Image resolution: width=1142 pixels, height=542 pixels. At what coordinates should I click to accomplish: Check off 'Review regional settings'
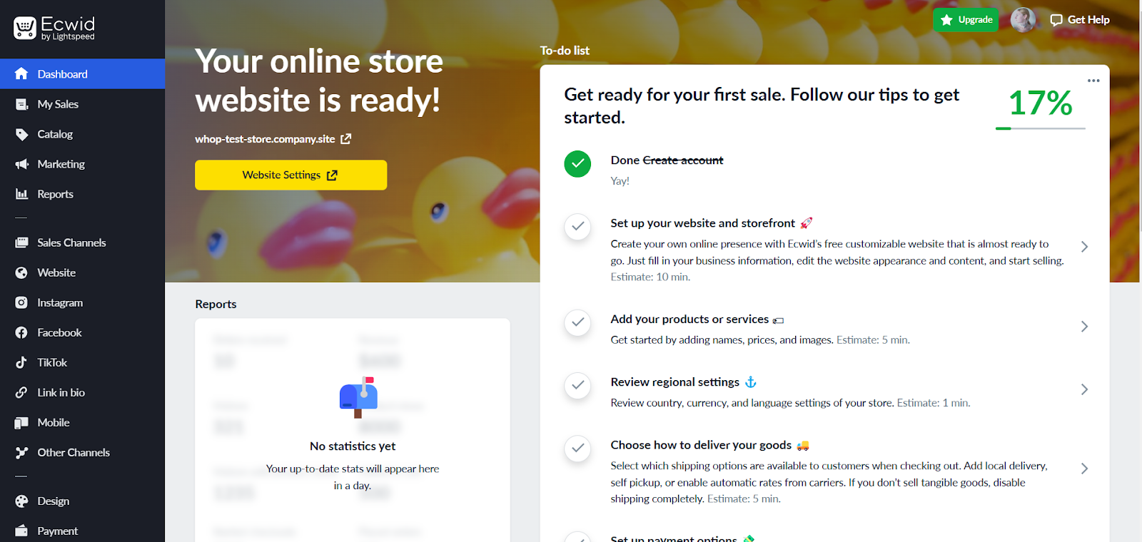pyautogui.click(x=577, y=386)
